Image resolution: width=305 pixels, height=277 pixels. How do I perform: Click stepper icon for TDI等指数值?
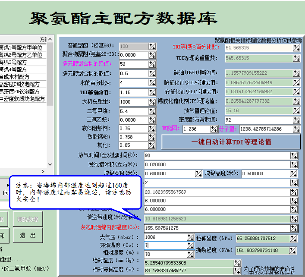point(152,92)
